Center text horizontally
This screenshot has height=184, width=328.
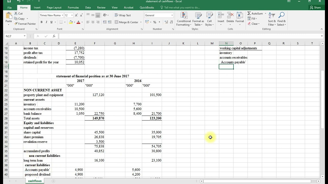(93, 22)
